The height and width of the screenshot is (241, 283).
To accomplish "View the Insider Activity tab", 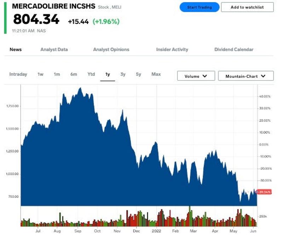I will click(x=172, y=50).
